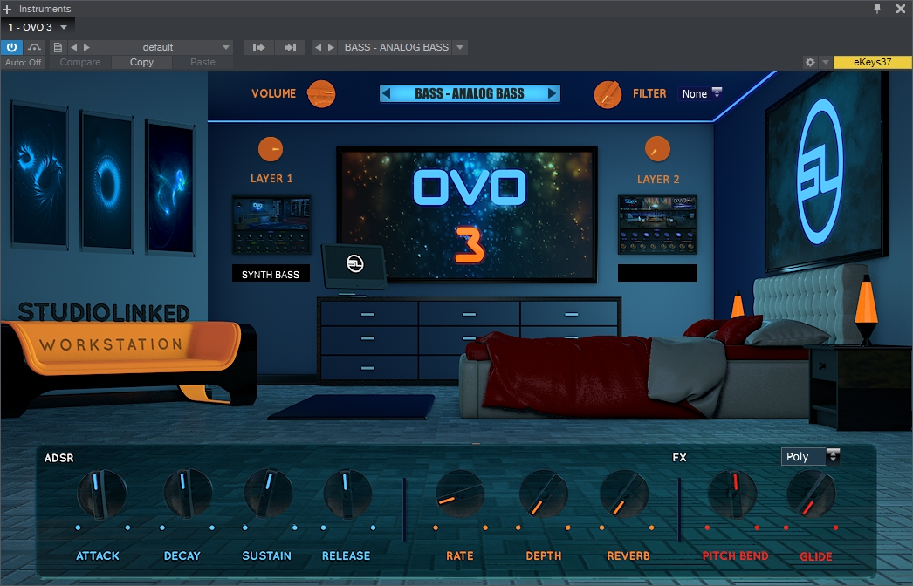Click previous preset arrow in OVO blue bar
The image size is (913, 586).
click(x=386, y=93)
